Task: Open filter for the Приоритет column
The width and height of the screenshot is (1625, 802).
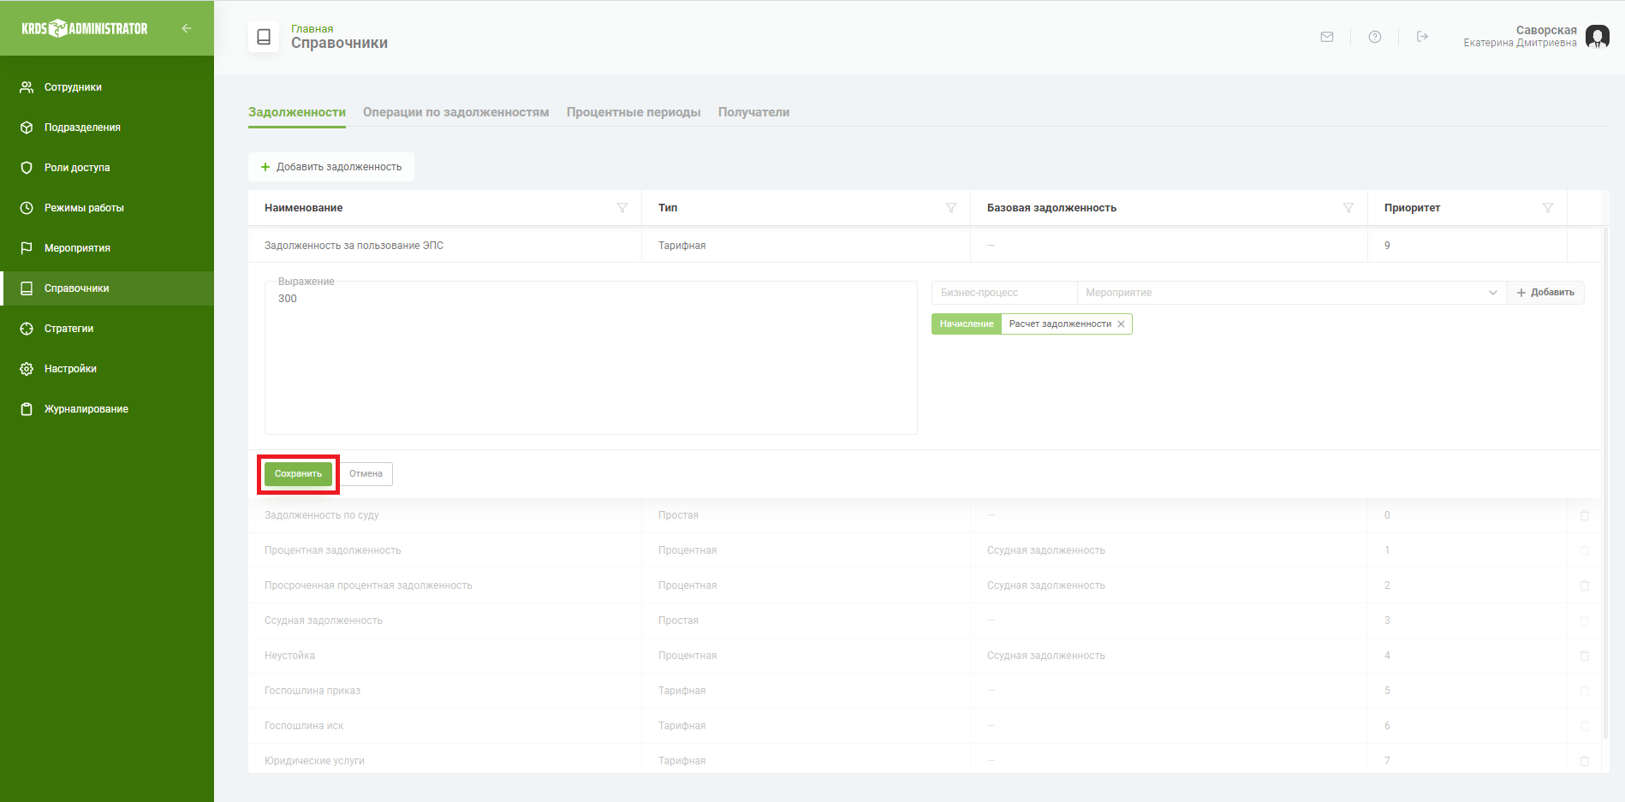Action: [x=1547, y=208]
